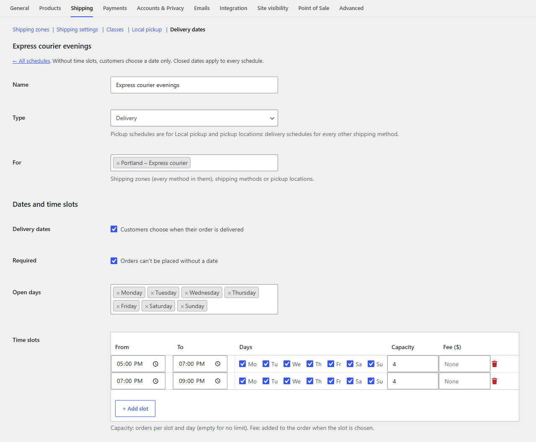Screen dimensions: 536x442
Task: Go back to All schedules
Action: coord(31,61)
